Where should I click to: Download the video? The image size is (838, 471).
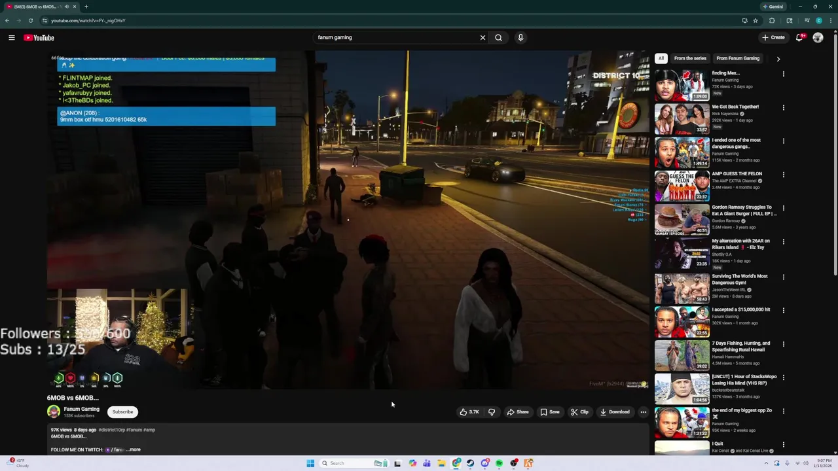pyautogui.click(x=614, y=412)
